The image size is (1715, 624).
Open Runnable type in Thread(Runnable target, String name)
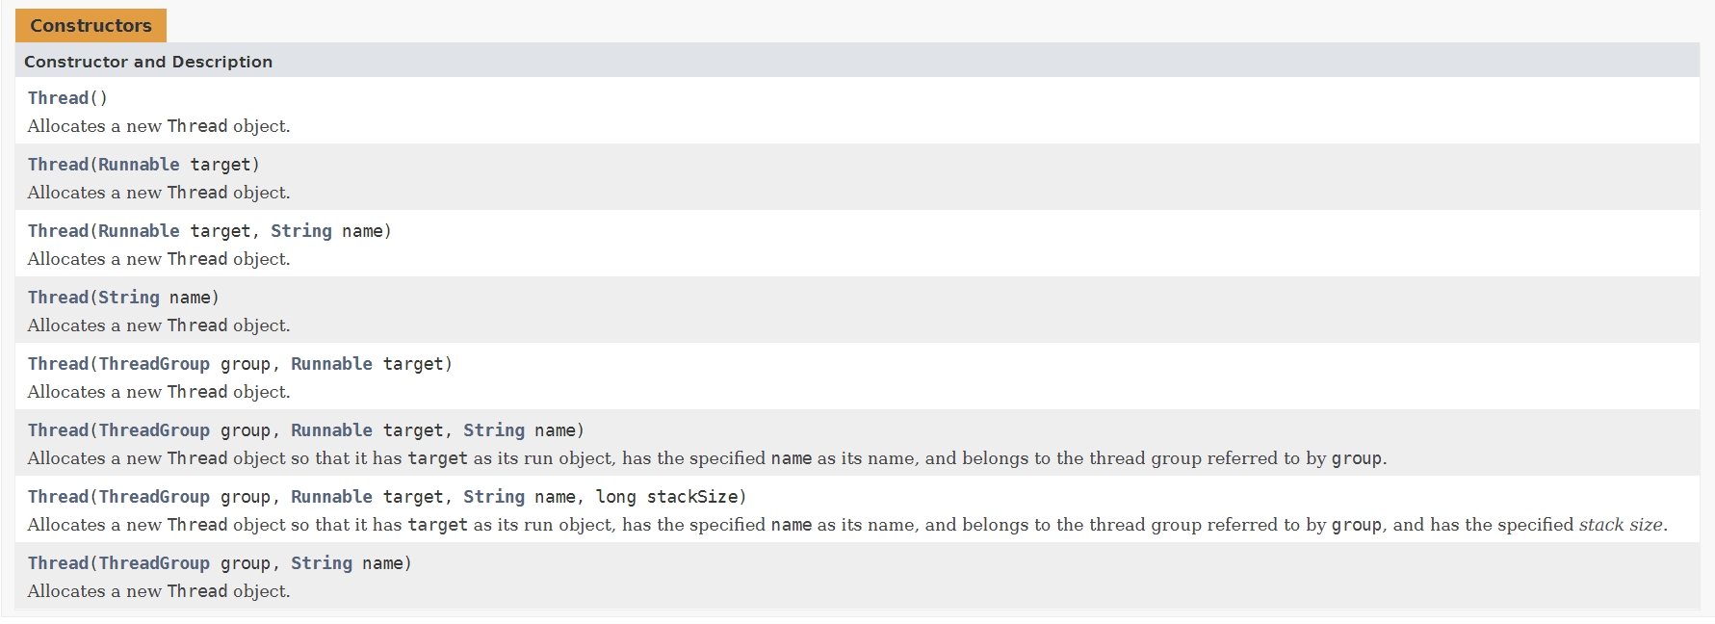point(139,231)
